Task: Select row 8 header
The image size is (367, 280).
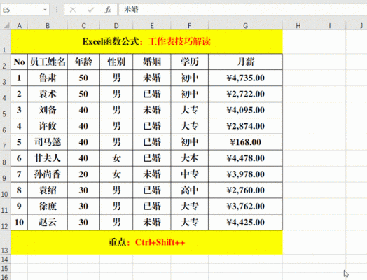Action: click(x=5, y=158)
